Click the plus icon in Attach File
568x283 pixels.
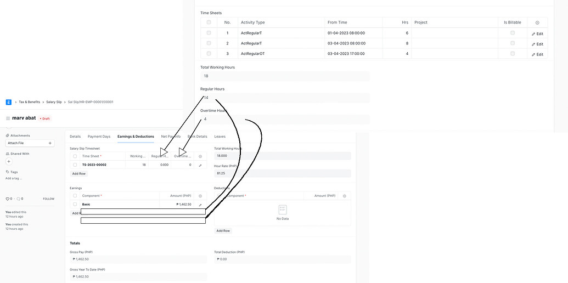pos(50,143)
